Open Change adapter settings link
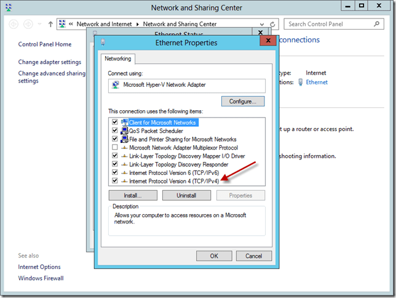The width and height of the screenshot is (396, 298). point(49,62)
